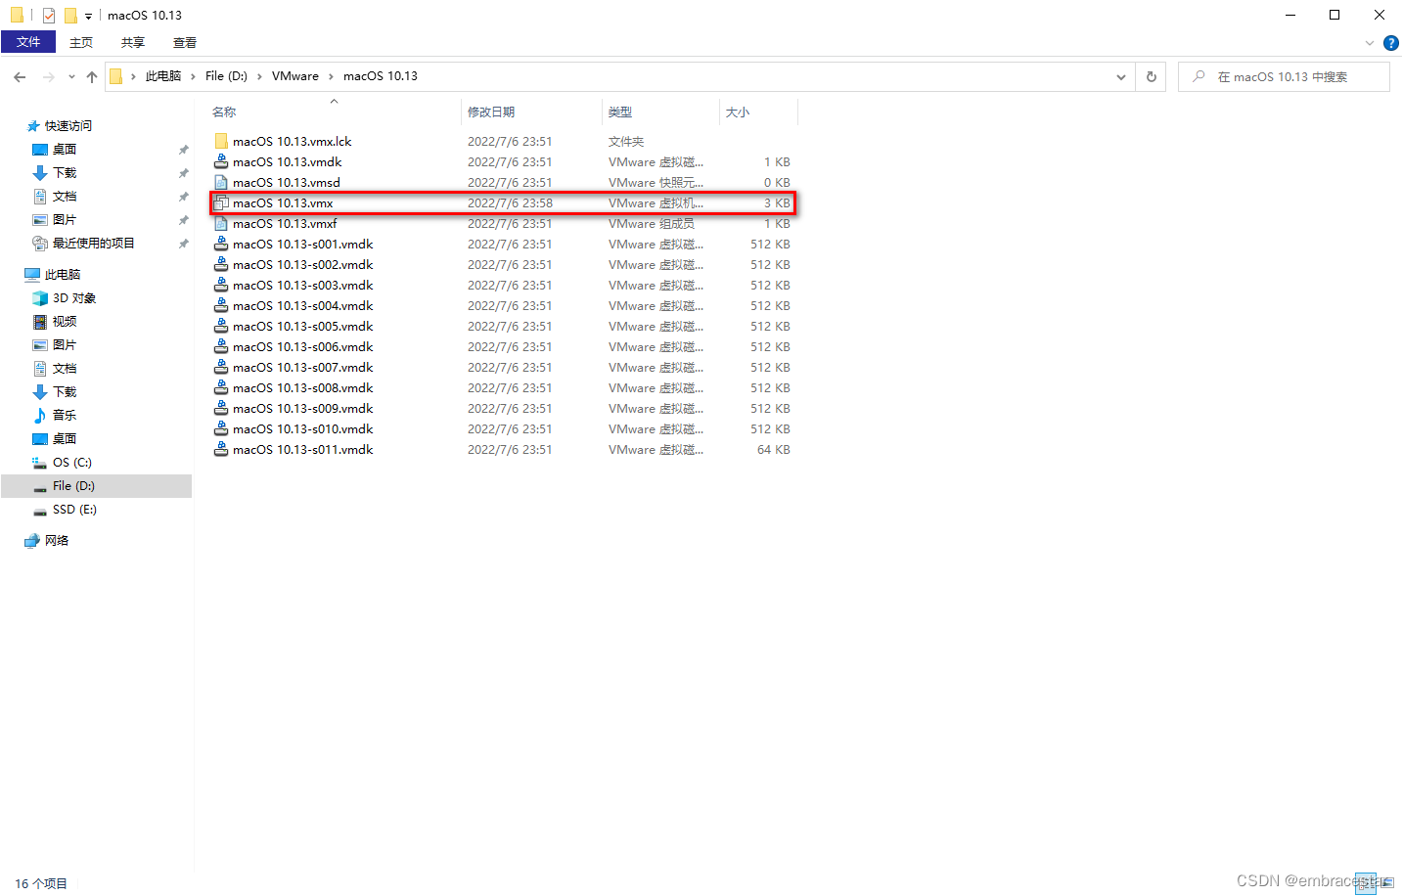Click macOS 10.13 breadcrumb in address bar
Viewport: 1403px width, 896px height.
[381, 76]
